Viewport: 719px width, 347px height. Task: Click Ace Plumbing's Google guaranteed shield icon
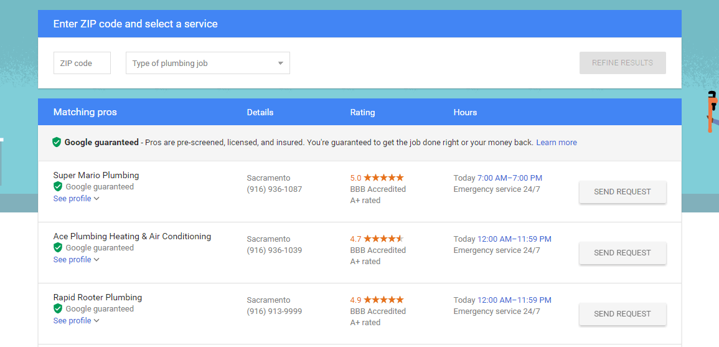(x=58, y=247)
